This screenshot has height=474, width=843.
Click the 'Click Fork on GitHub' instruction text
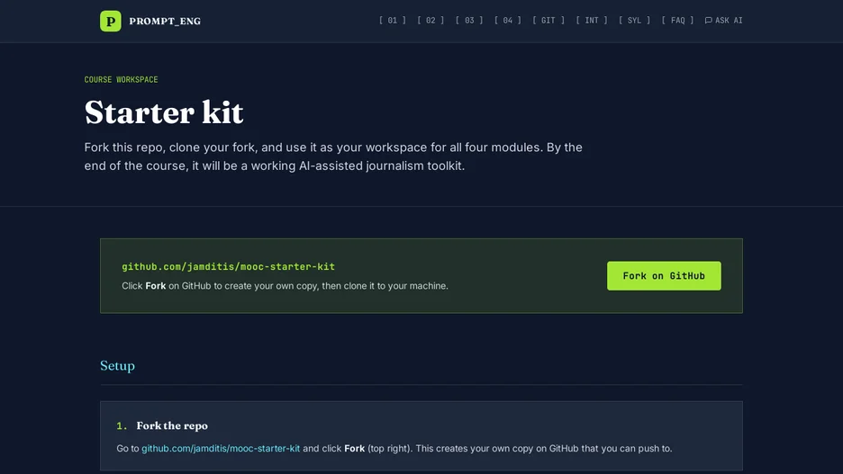click(285, 286)
